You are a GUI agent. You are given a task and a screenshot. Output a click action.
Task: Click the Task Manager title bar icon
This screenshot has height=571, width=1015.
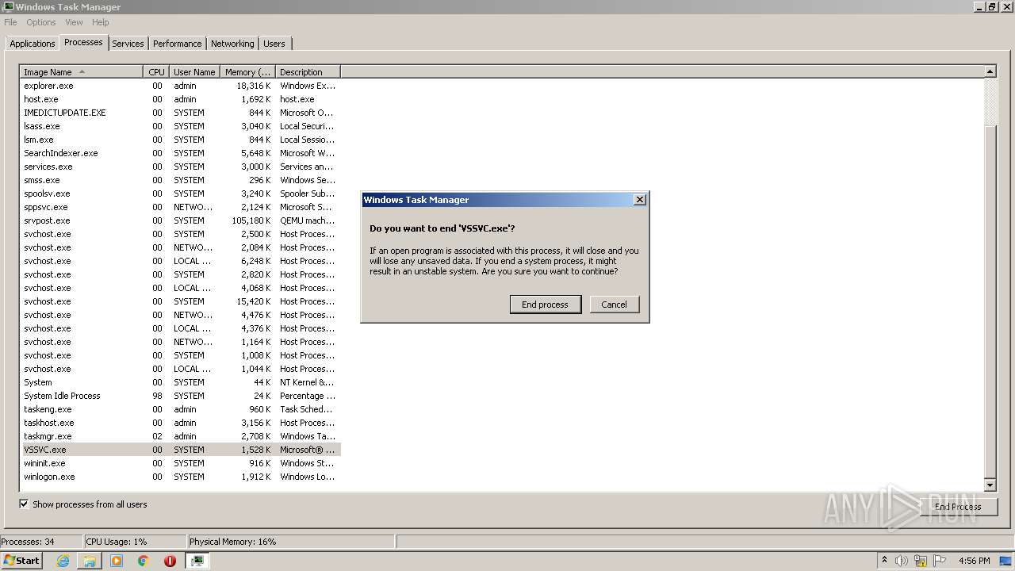click(7, 7)
